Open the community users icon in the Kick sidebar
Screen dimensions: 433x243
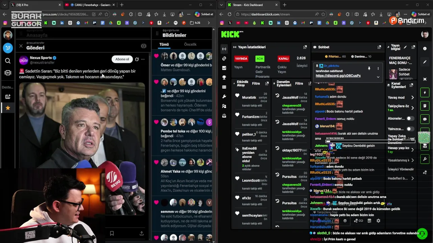tap(224, 106)
